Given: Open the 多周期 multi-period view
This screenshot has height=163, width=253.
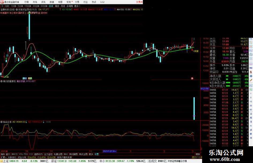Looking at the screenshot, I should [70, 6].
